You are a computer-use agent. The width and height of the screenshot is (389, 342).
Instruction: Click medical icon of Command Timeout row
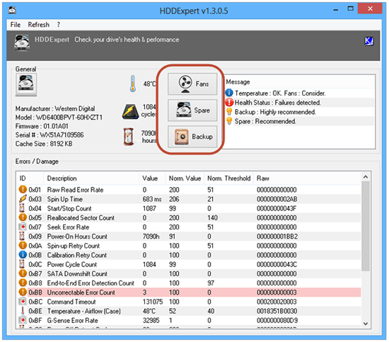(23, 302)
